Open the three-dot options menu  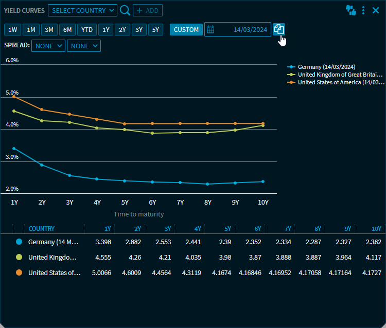(363, 10)
